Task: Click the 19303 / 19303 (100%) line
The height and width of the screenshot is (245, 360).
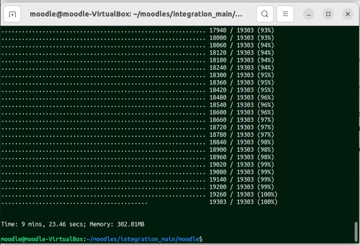Action: pyautogui.click(x=140, y=202)
